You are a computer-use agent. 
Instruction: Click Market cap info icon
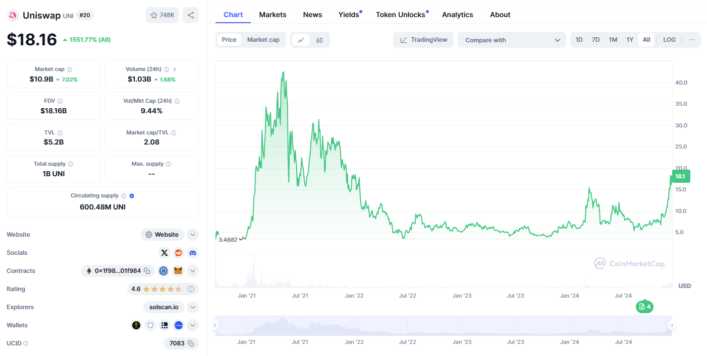coord(70,69)
